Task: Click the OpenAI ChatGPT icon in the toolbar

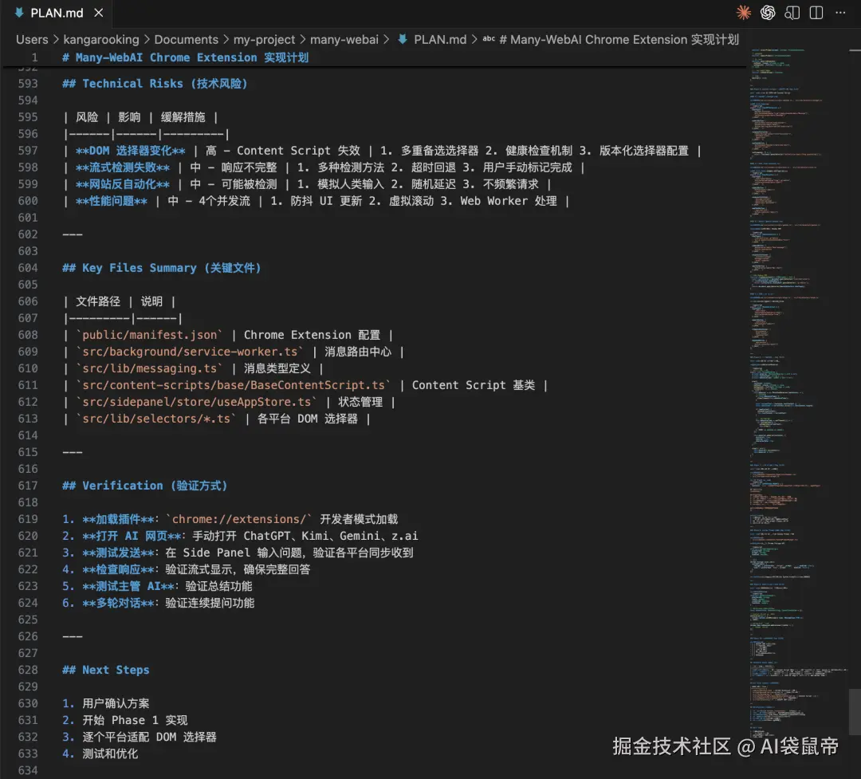Action: tap(768, 13)
